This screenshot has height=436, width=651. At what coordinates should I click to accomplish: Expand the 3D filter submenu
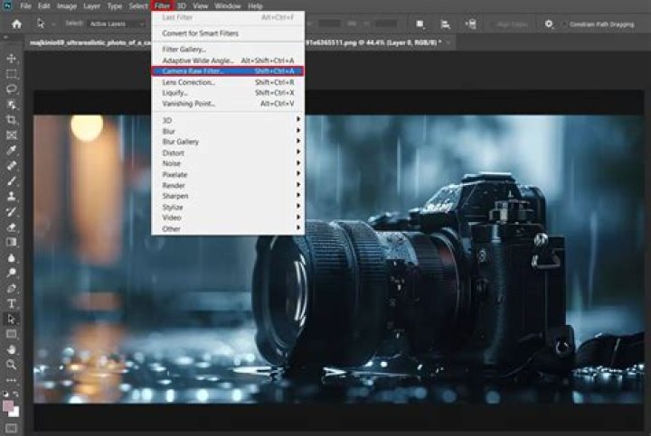pyautogui.click(x=228, y=120)
